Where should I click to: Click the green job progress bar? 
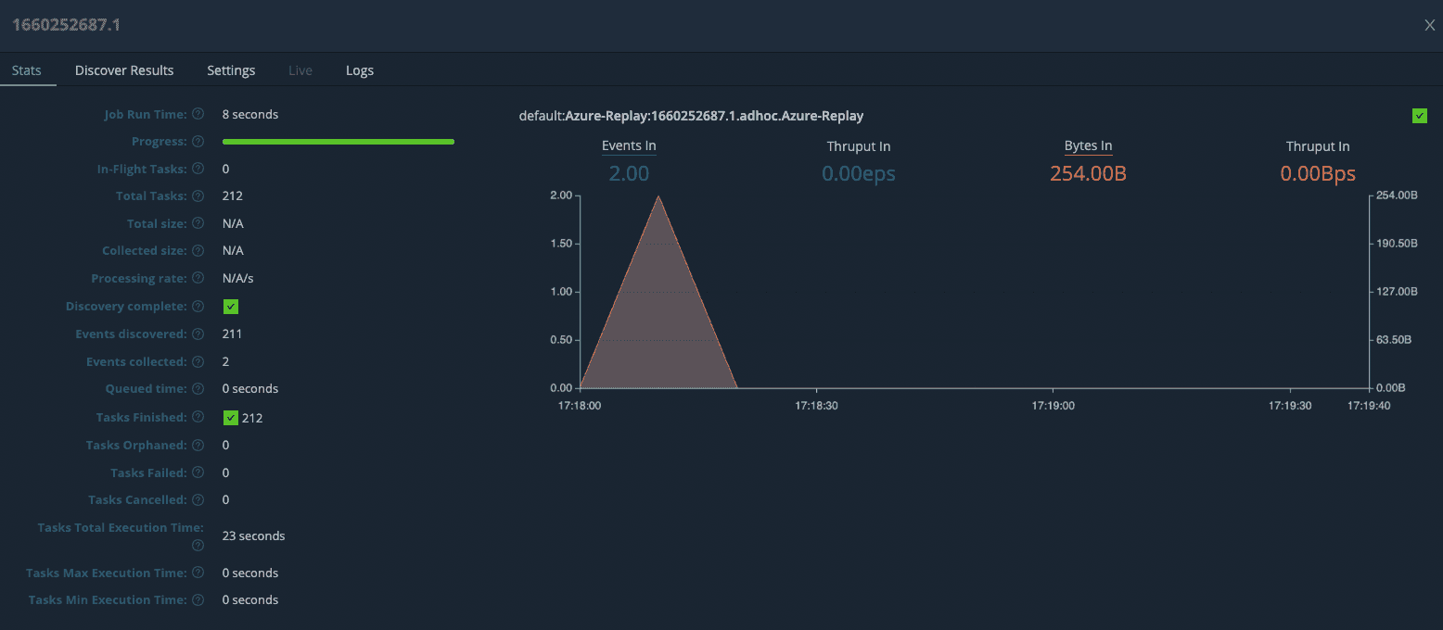[338, 142]
